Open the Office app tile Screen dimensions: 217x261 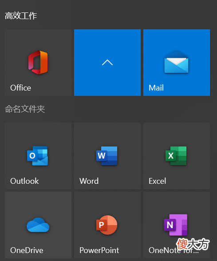pos(38,63)
